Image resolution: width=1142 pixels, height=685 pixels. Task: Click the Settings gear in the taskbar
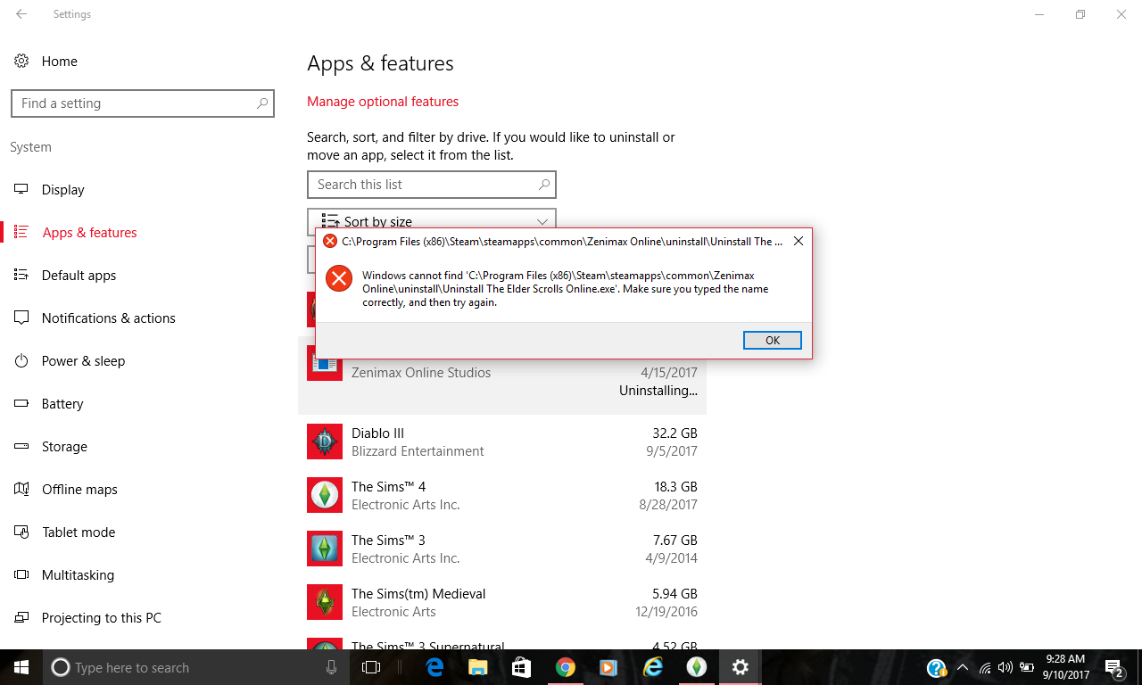tap(740, 667)
